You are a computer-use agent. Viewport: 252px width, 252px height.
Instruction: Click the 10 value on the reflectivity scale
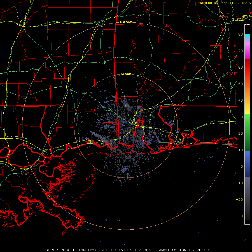click(x=241, y=150)
